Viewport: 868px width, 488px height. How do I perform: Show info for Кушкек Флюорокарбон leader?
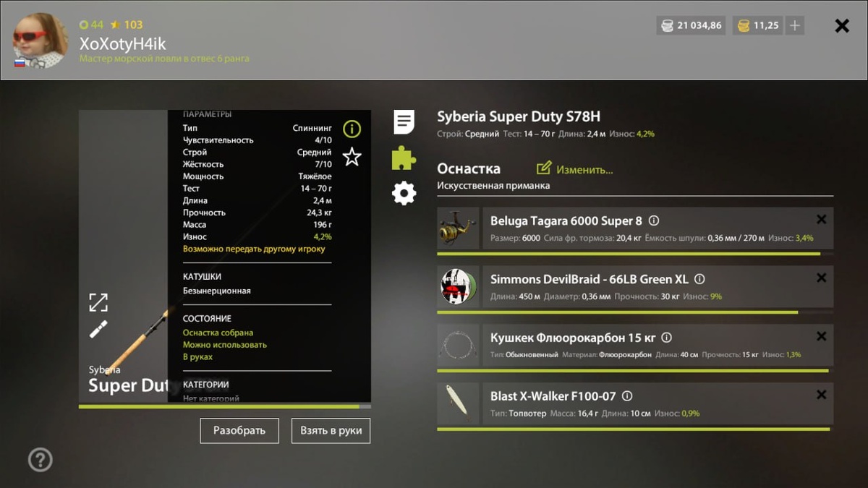tap(667, 338)
